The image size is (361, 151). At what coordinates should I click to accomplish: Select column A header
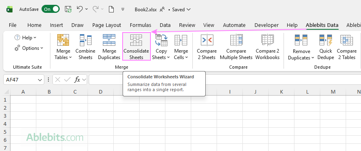(x=23, y=92)
